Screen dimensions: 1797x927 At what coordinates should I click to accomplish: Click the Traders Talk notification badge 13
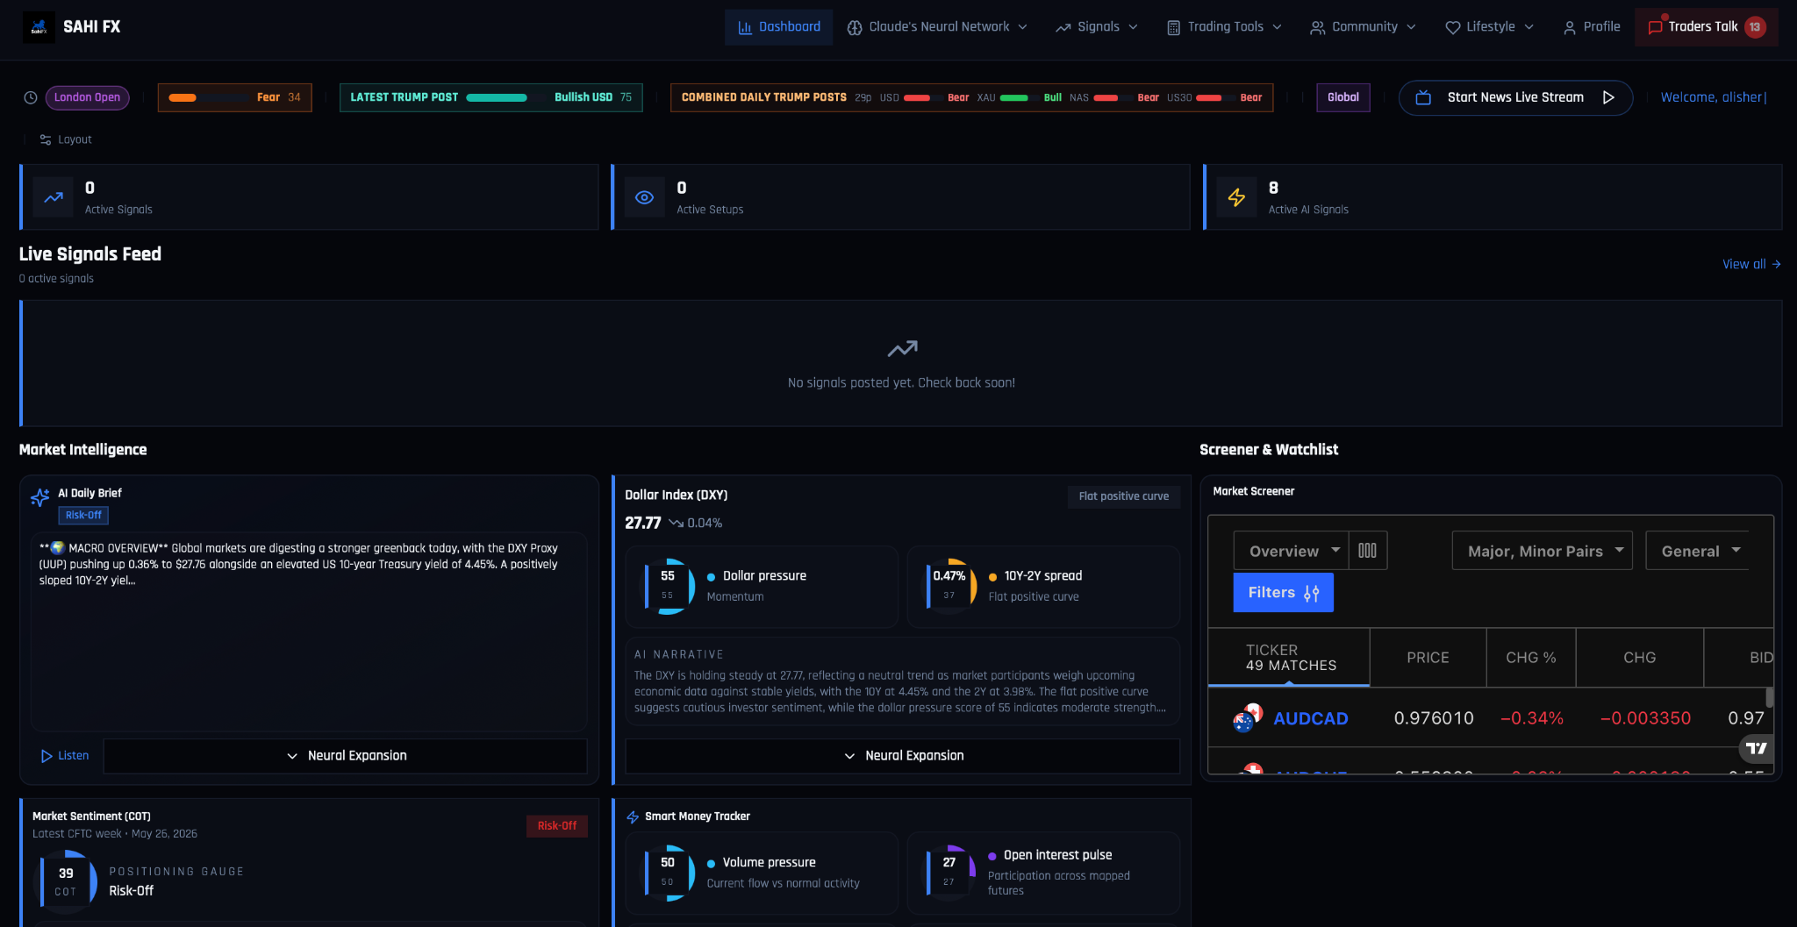pyautogui.click(x=1755, y=27)
